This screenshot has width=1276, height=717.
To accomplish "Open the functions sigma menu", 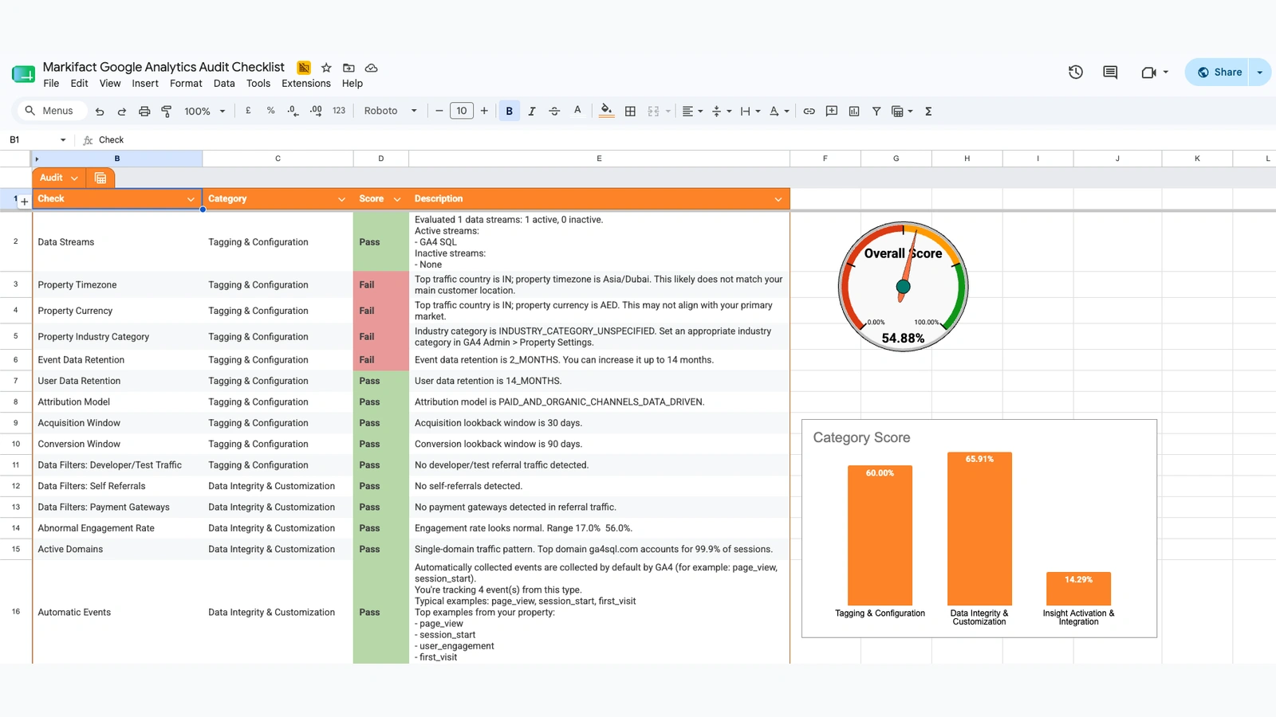I will 928,111.
